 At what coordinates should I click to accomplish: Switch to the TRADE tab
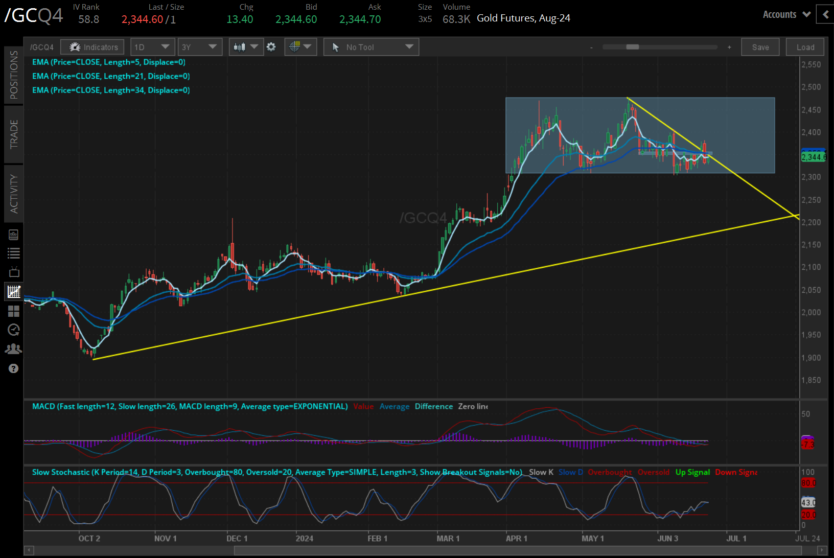pyautogui.click(x=14, y=134)
